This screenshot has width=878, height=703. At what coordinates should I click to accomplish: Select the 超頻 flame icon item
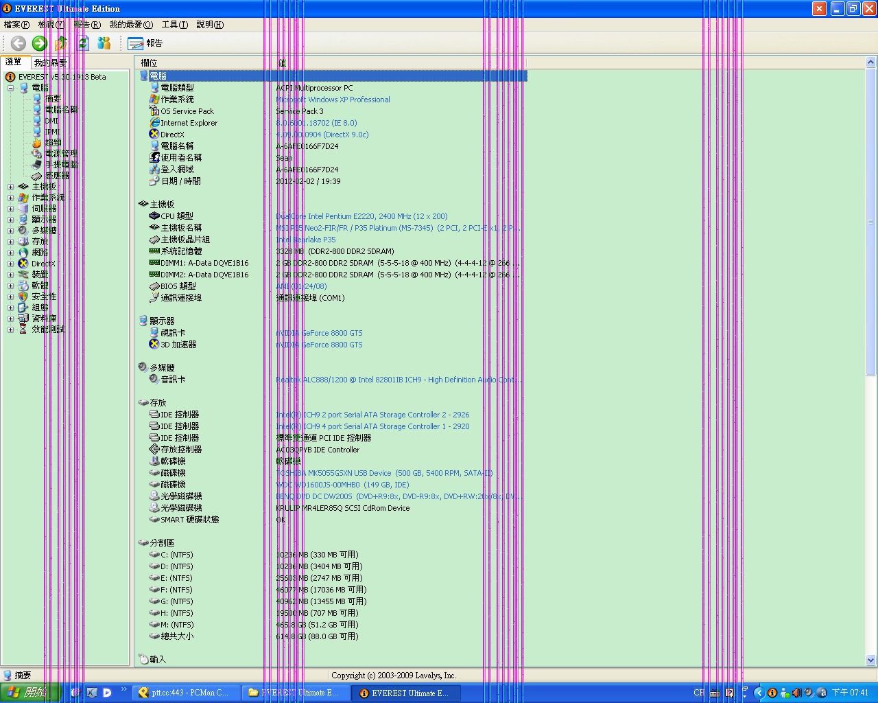click(37, 143)
